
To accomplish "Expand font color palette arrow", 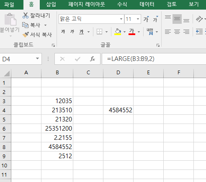I will pos(139,32).
